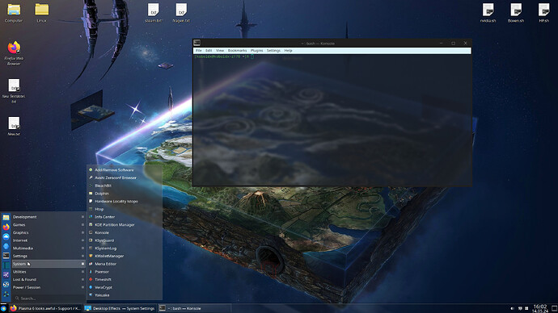This screenshot has height=313, width=558.
Task: Expand the Games category
Action: click(49, 224)
